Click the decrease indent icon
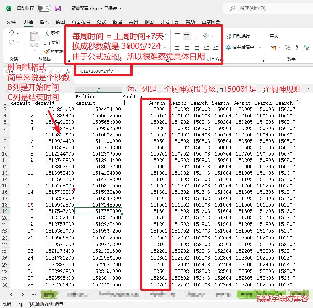The width and height of the screenshot is (313, 308). click(x=206, y=47)
